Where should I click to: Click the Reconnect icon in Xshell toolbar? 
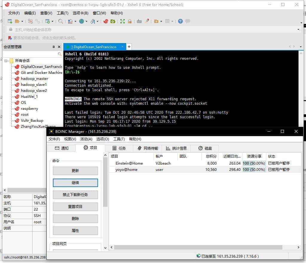coord(30,21)
